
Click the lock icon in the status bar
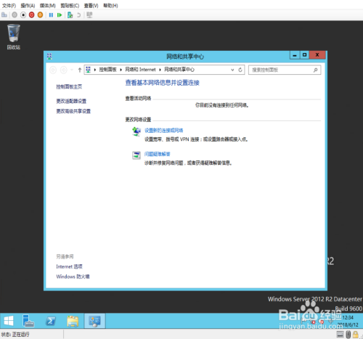(356, 335)
